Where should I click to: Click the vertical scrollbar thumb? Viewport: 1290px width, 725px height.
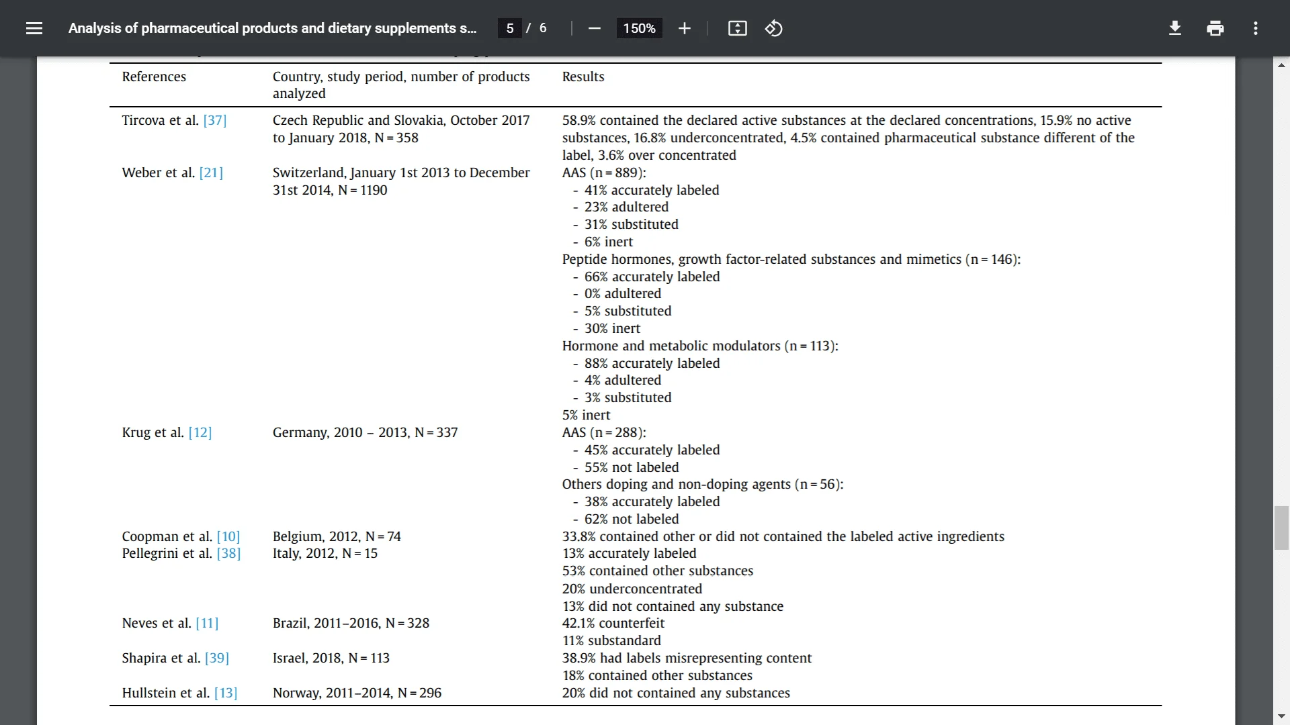(1281, 528)
